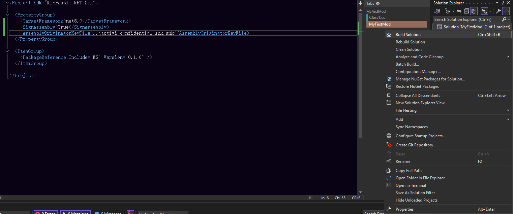Select Build Solution from context menu
This screenshot has width=513, height=214.
pos(408,35)
